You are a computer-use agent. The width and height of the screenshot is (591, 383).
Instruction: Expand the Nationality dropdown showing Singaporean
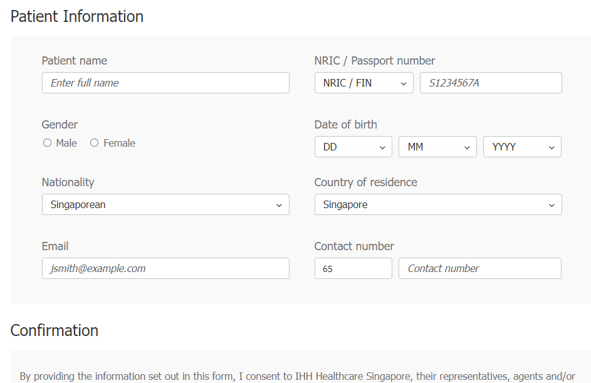(165, 204)
